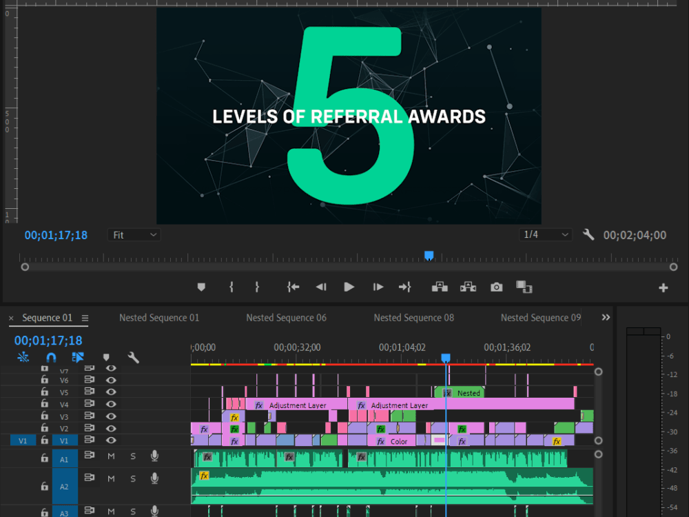Step back one frame
The height and width of the screenshot is (517, 689).
[x=321, y=287]
